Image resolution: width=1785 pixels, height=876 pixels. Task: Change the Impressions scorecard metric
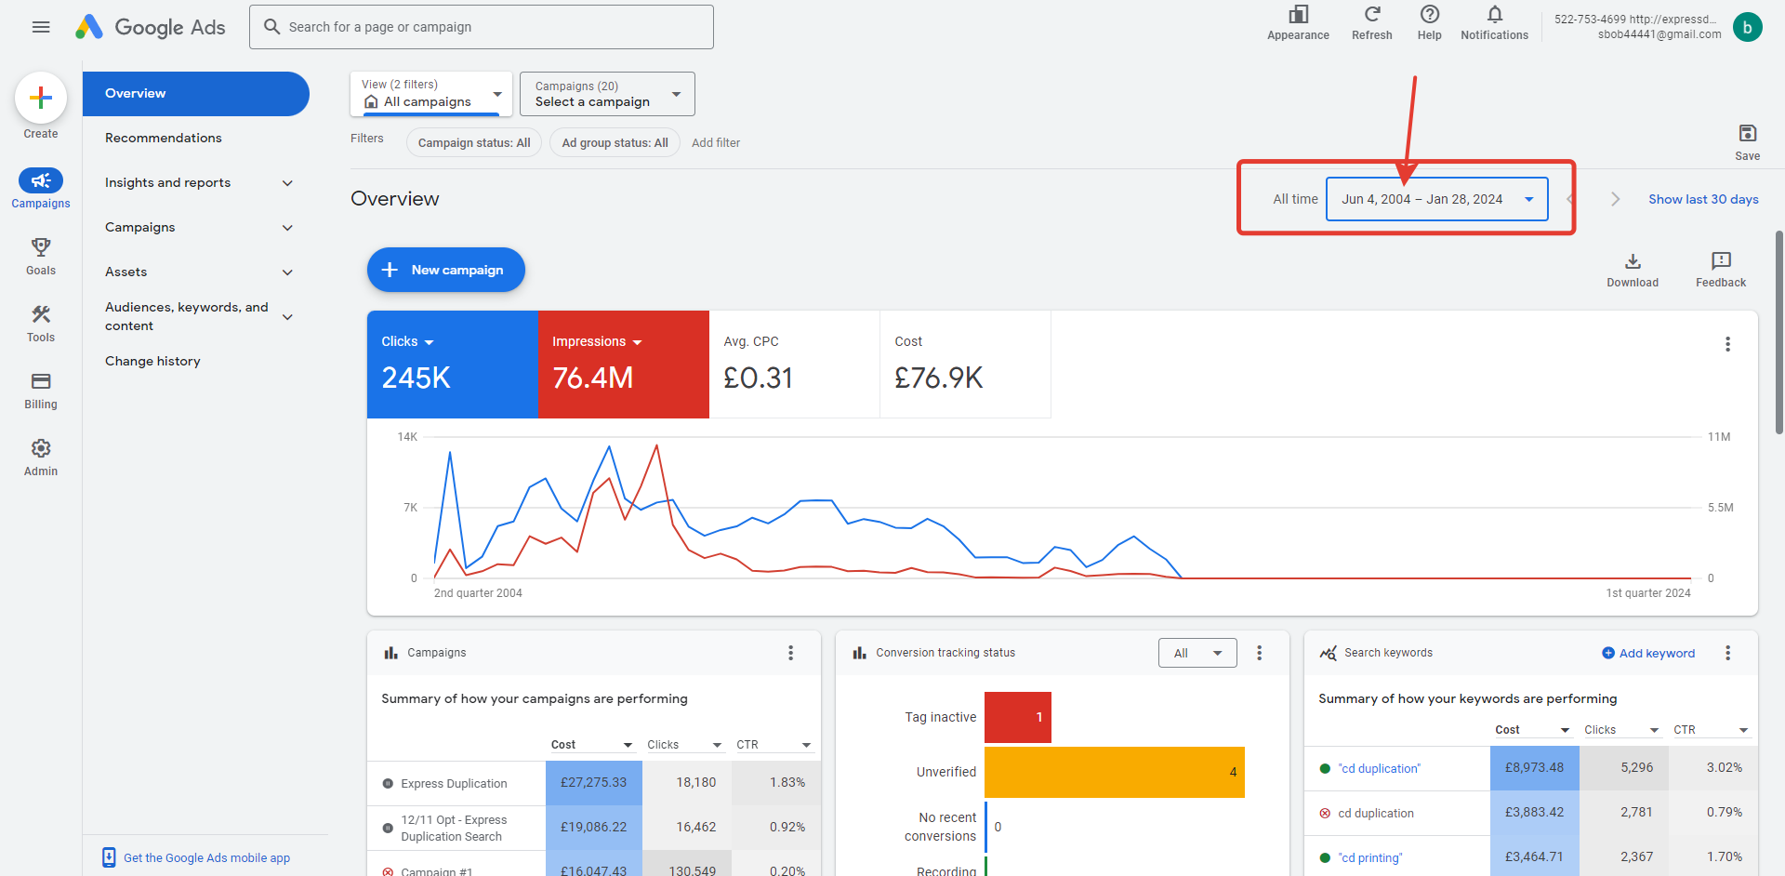click(x=598, y=342)
